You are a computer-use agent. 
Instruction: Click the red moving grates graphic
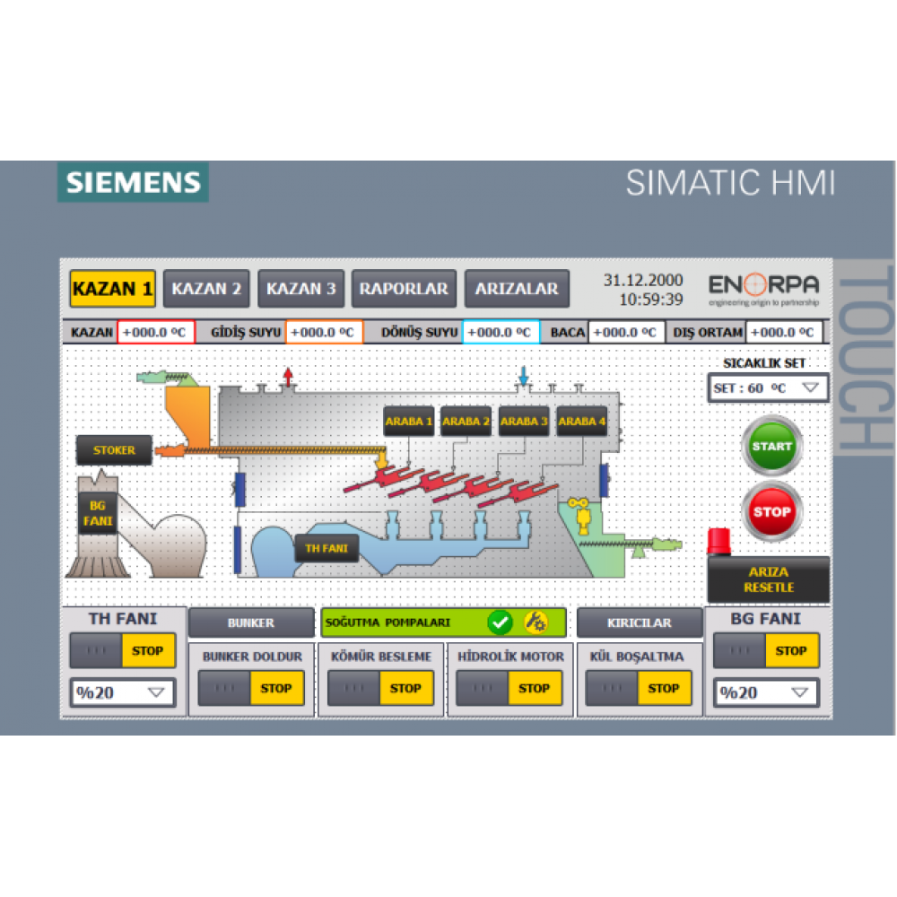451,485
